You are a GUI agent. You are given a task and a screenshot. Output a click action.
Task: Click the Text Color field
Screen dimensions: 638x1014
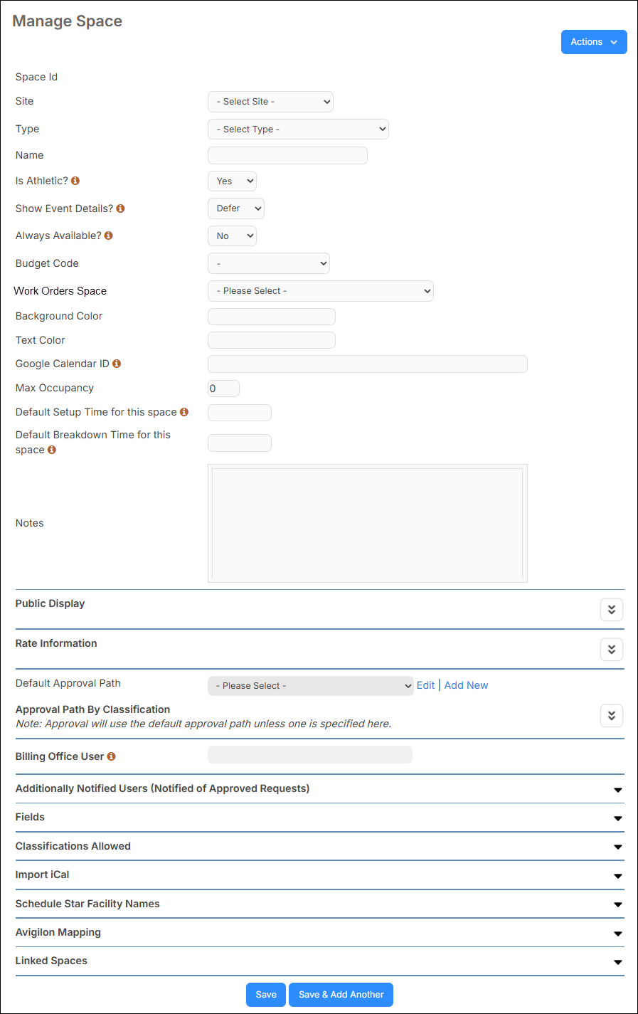(272, 340)
